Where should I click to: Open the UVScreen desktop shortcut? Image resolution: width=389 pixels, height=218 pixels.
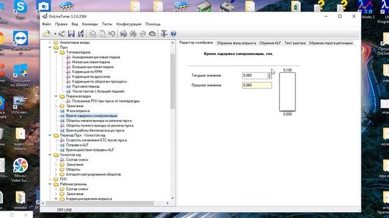point(20,107)
